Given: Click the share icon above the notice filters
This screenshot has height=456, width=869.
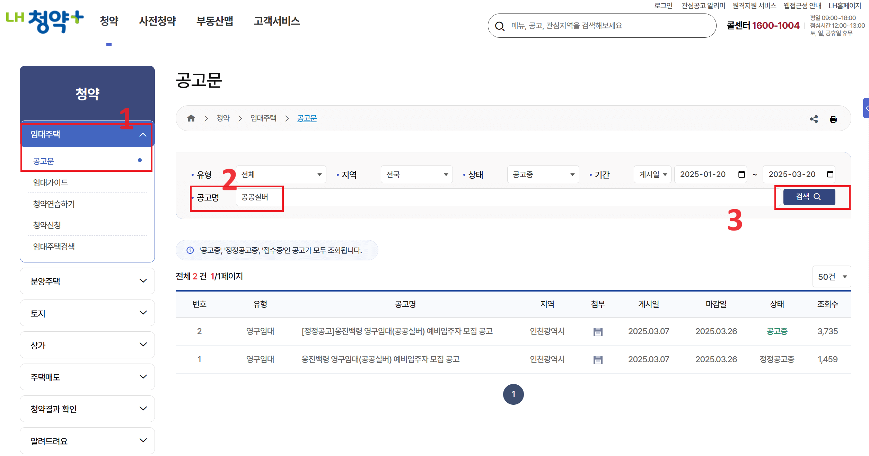Looking at the screenshot, I should click(814, 119).
